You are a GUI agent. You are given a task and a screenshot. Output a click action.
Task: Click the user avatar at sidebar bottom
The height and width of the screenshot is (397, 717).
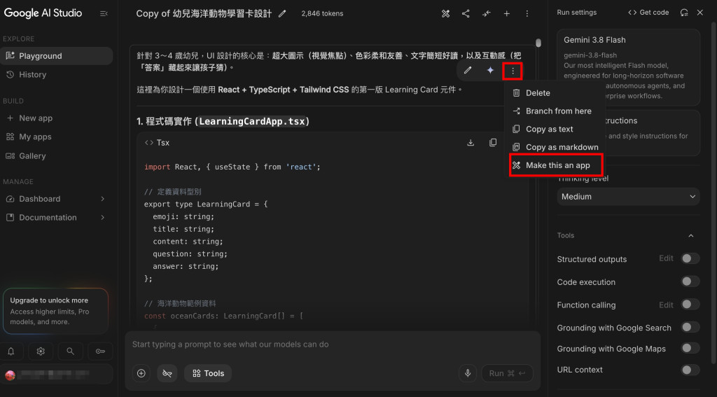click(x=10, y=375)
